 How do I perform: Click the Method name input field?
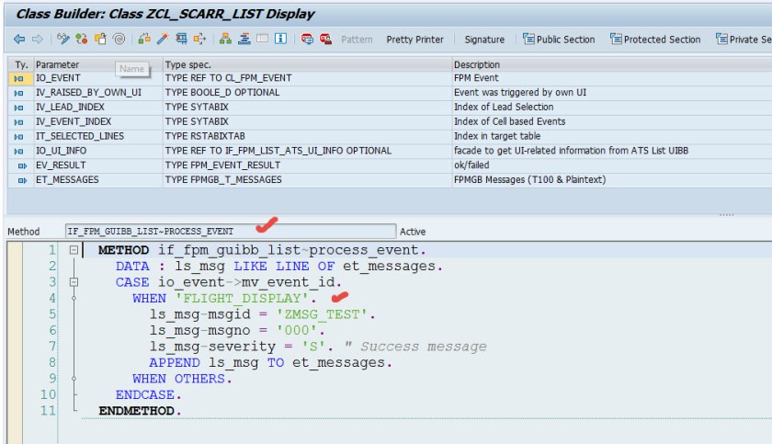coord(231,232)
